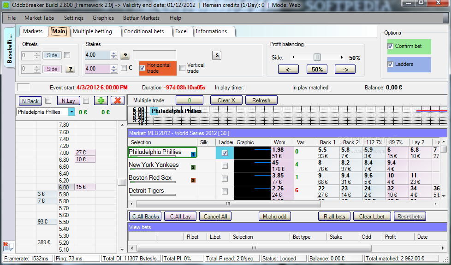Enable the Vertical trade checkbox
The height and width of the screenshot is (265, 451).
pos(182,68)
